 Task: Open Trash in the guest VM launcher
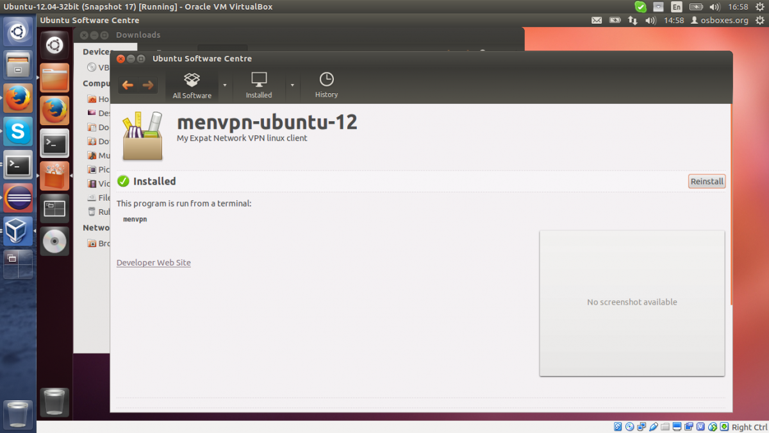pyautogui.click(x=54, y=402)
